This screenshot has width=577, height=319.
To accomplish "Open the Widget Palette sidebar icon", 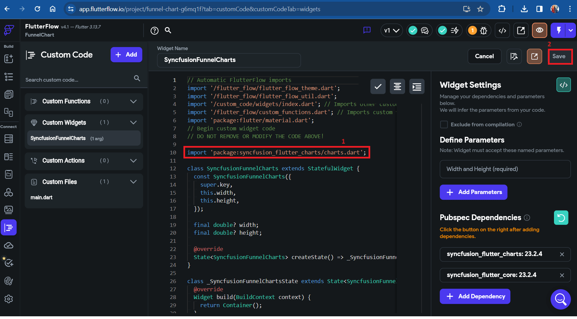I will tap(9, 59).
